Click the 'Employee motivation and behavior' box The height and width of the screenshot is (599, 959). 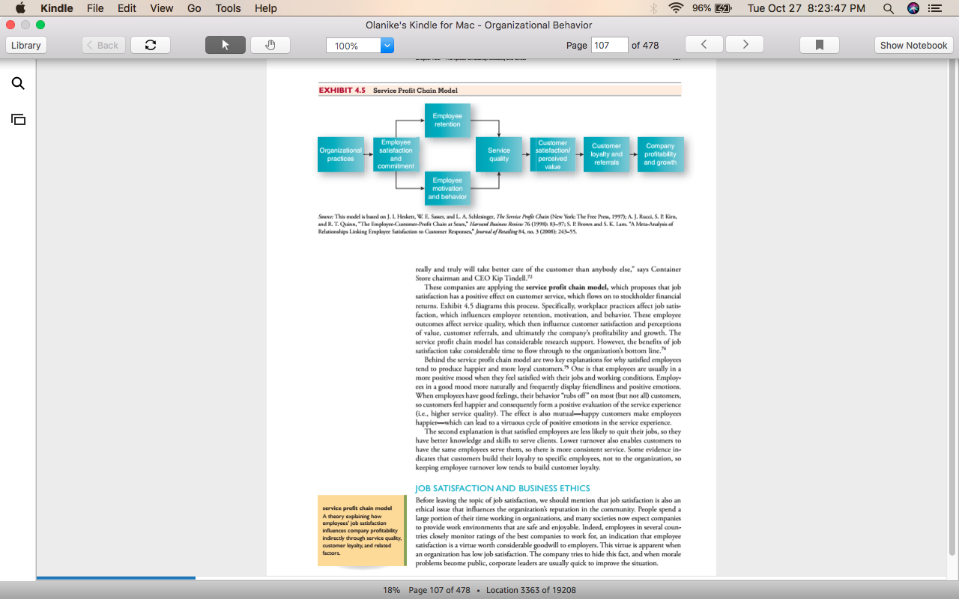pyautogui.click(x=447, y=188)
